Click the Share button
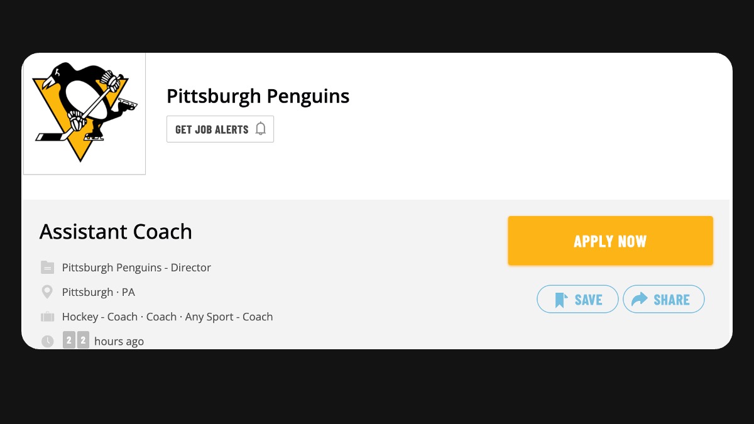The image size is (754, 424). pyautogui.click(x=664, y=299)
